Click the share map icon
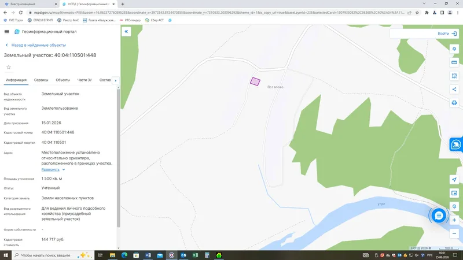Image resolution: width=463 pixels, height=260 pixels. point(454,90)
